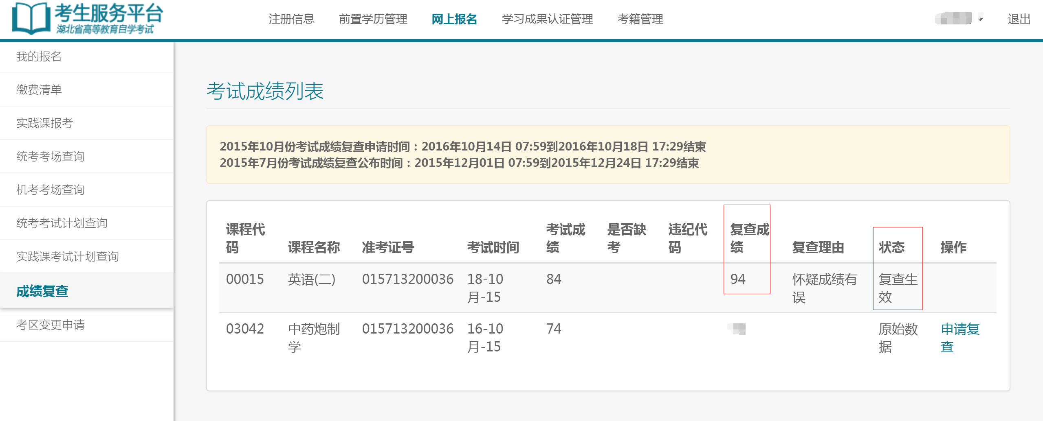Select 统考考试计划查询 in the sidebar

click(x=62, y=223)
